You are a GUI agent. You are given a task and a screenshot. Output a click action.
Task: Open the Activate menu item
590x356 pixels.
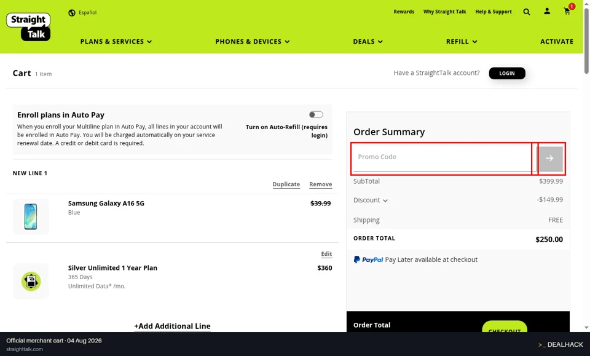click(x=557, y=41)
